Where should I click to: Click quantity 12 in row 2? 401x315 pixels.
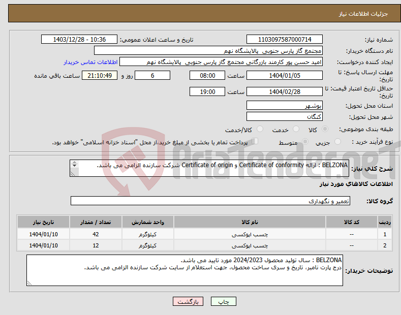click(x=96, y=245)
